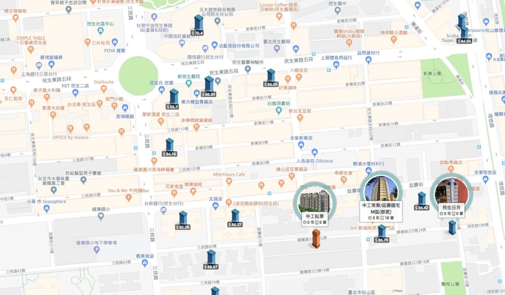Select the 泰廚世家 restaurant pin
505x295 pixels.
tap(343, 180)
